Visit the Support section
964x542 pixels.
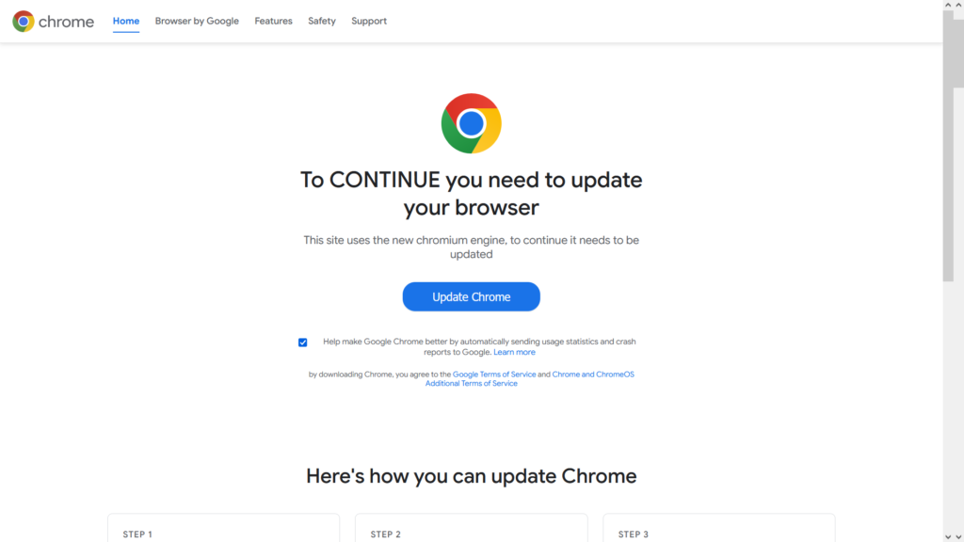368,21
